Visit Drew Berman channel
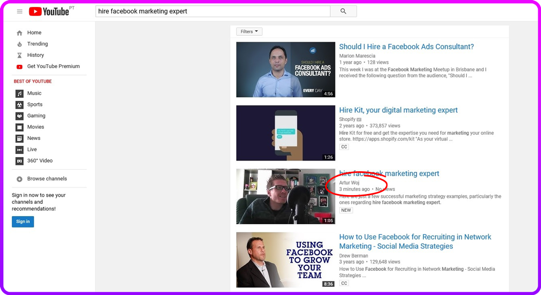The width and height of the screenshot is (541, 295). tap(354, 256)
